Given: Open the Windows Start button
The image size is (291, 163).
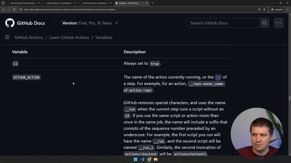Looking at the screenshot, I should click(x=135, y=159).
